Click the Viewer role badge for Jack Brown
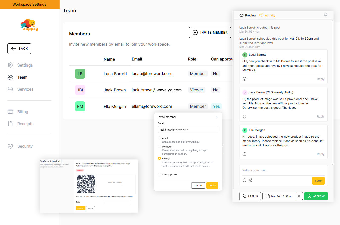Image resolution: width=340 pixels, height=225 pixels. pyautogui.click(x=196, y=90)
